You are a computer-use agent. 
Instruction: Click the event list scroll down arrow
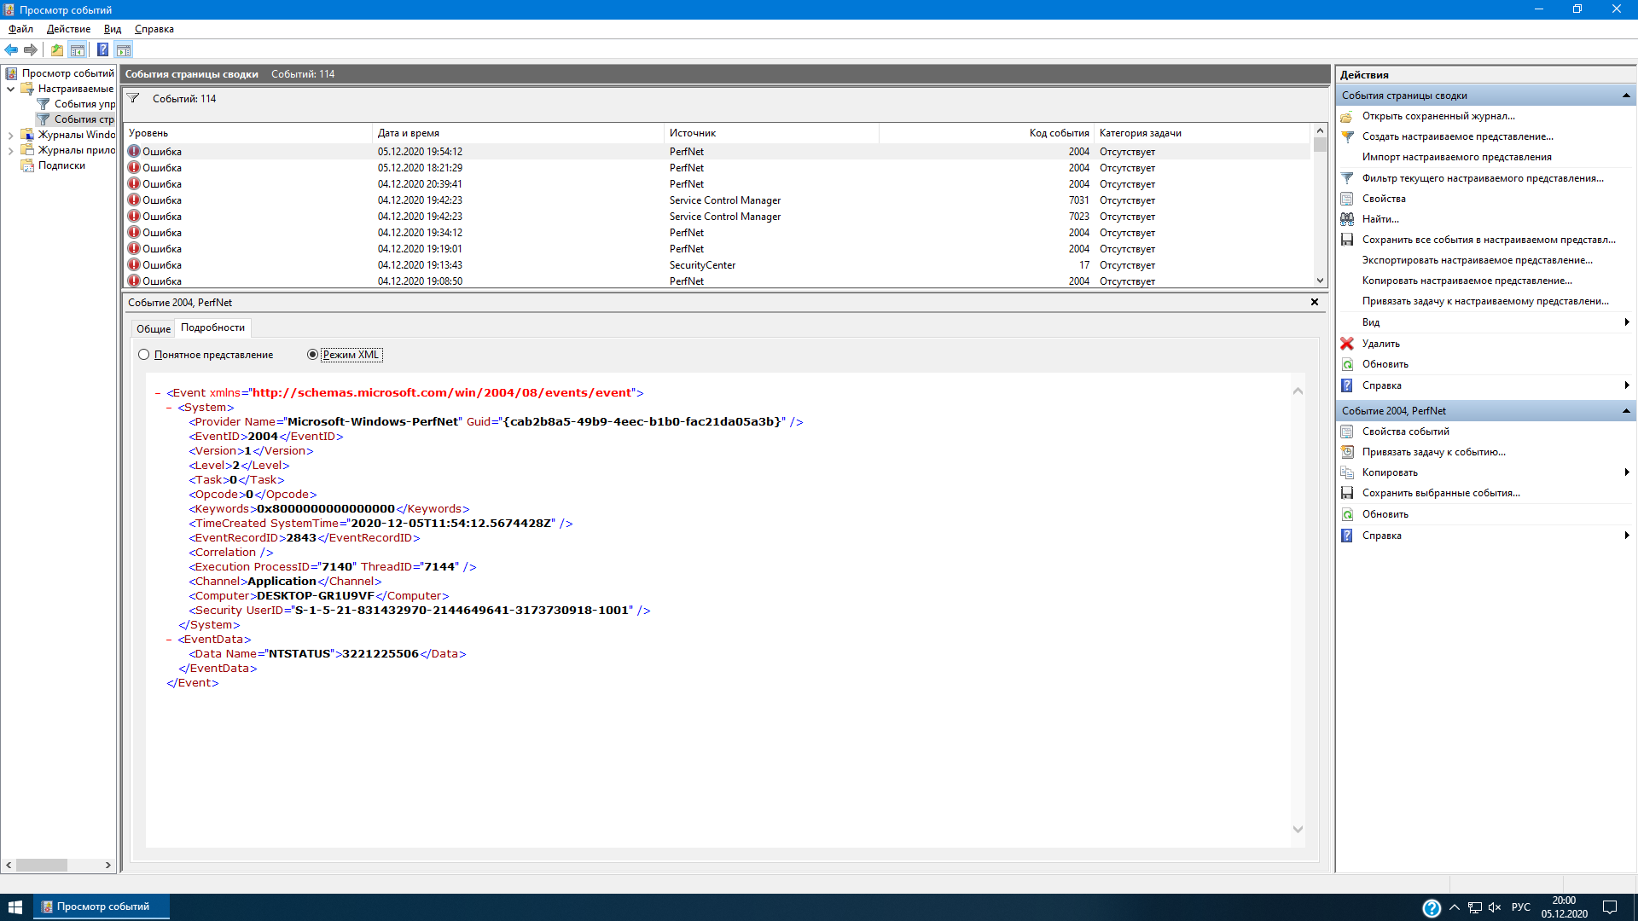pyautogui.click(x=1320, y=281)
